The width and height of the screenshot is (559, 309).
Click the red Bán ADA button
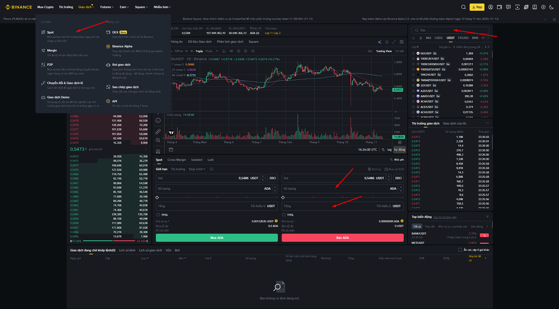343,237
